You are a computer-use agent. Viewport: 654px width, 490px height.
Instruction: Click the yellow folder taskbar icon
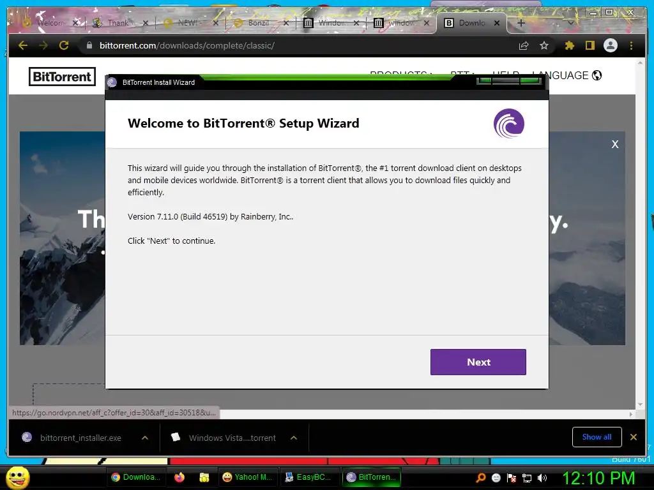[204, 477]
